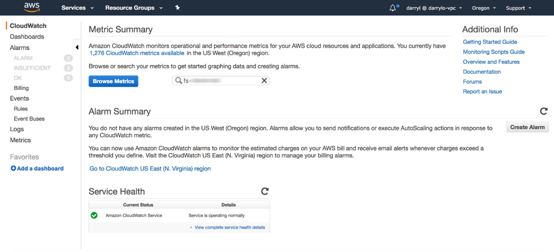The width and height of the screenshot is (554, 252).
Task: Click the INSUFFICIENT count badge
Action: coord(68,68)
